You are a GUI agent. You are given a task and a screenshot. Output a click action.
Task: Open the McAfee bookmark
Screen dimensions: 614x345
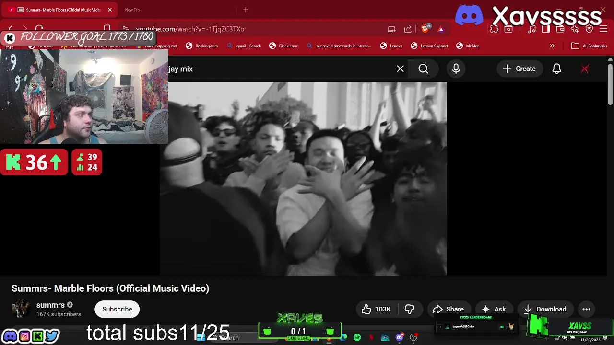[468, 46]
